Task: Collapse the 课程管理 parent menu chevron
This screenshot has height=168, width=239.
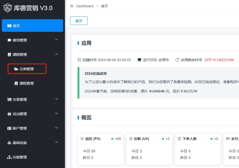Action: (x=57, y=54)
